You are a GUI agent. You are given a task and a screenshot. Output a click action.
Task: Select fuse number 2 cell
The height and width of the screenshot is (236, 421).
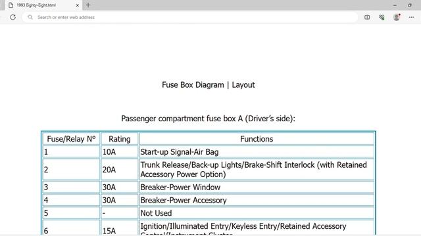pyautogui.click(x=71, y=169)
